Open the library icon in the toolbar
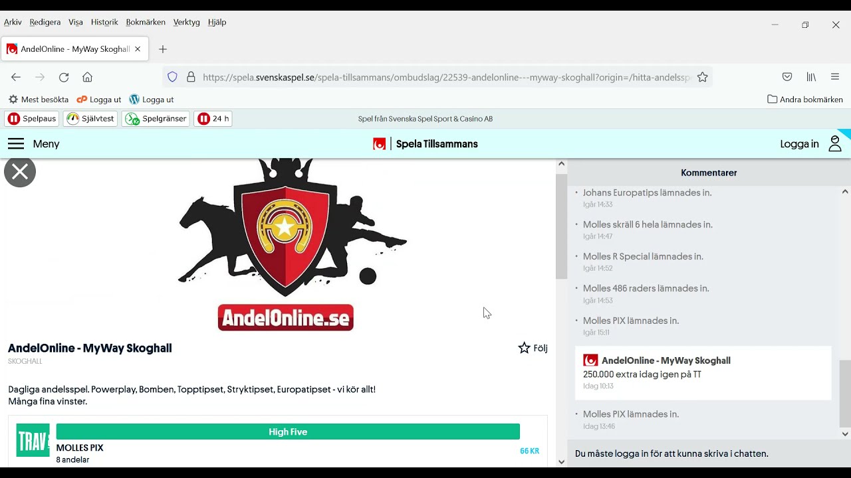 pyautogui.click(x=811, y=77)
